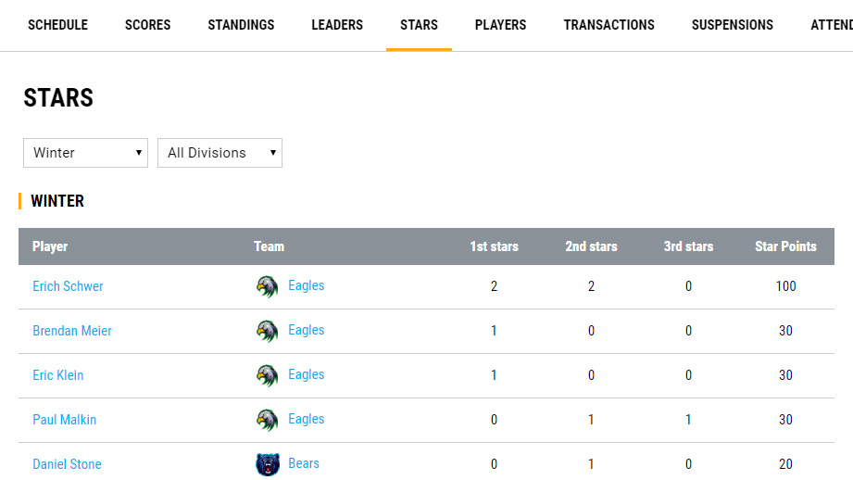Expand the All Divisions dropdown
853x480 pixels.
[x=220, y=153]
